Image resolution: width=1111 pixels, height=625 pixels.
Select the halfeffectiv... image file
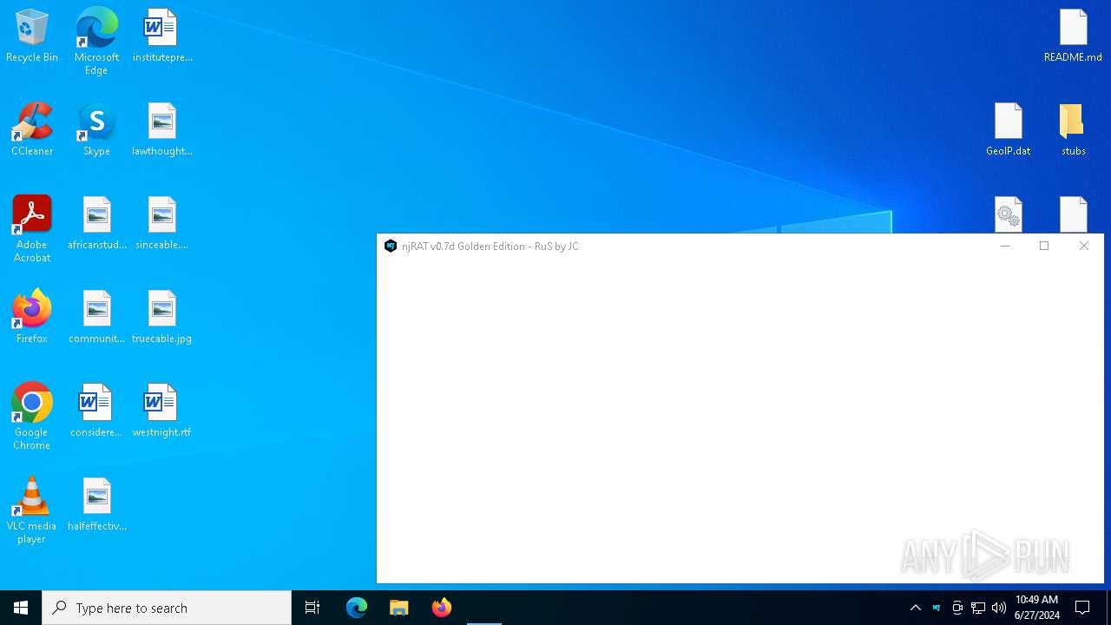[x=97, y=504]
